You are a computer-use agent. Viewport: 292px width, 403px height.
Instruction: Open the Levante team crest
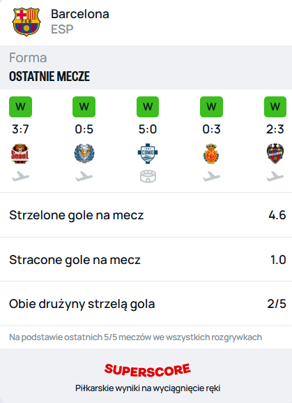tap(275, 154)
